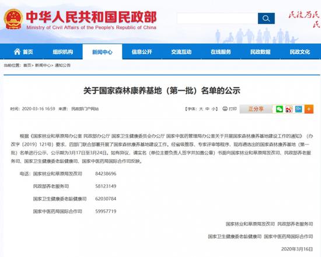Click 国家卫生健康委老龄健康司 in the phone list
This screenshot has height=257, width=321.
coord(60,199)
